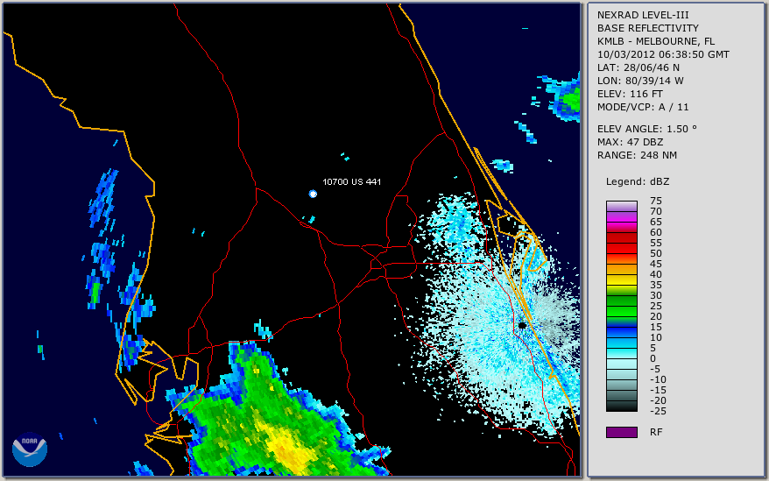This screenshot has width=769, height=481.
Task: Click the 50 value on legend
Action: (x=656, y=253)
